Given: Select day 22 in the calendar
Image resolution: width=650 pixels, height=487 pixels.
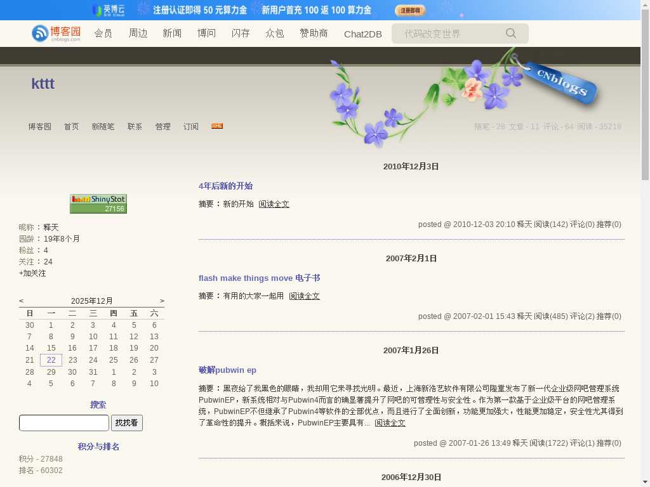Looking at the screenshot, I should [51, 360].
